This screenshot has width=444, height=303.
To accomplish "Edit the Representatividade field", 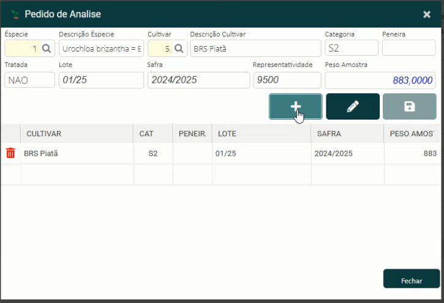I will click(x=287, y=80).
